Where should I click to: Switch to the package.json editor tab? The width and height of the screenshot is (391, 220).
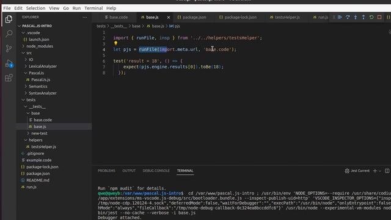(x=192, y=17)
